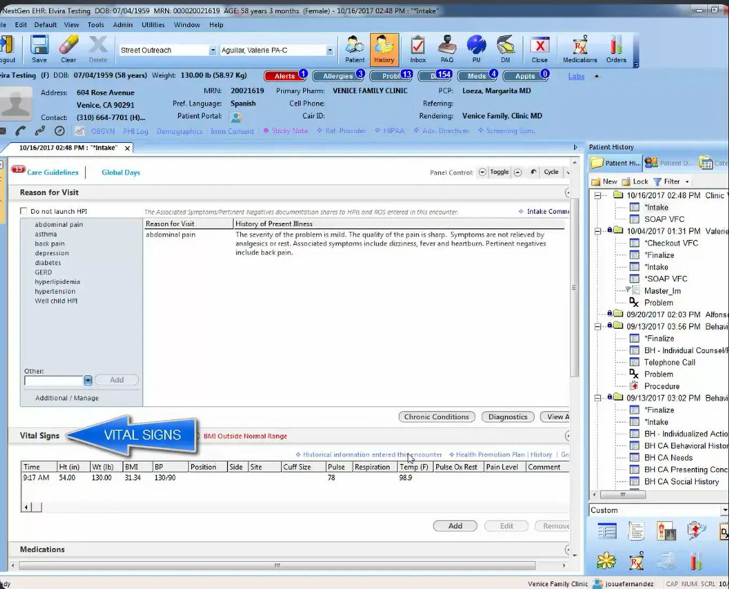Save the current encounter
The image size is (729, 589).
click(39, 48)
